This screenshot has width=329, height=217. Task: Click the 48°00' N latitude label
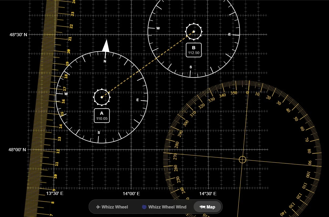17,150
